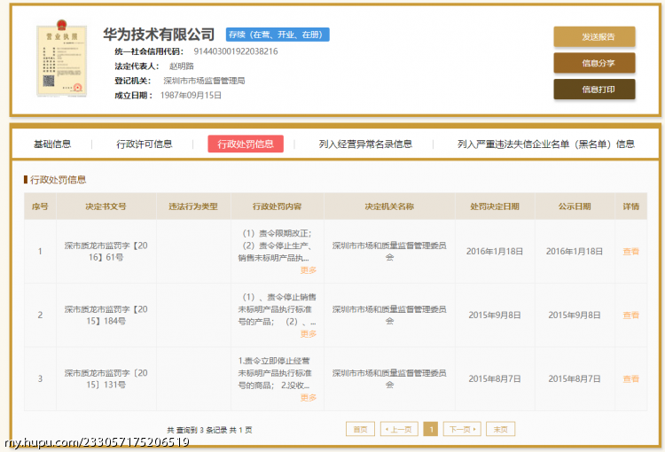Click establishment date 1987年09月15日
Image resolution: width=665 pixels, height=452 pixels.
pyautogui.click(x=191, y=96)
